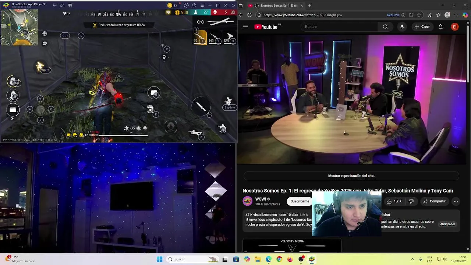Tap the jump button labeled Espacio
The image size is (471, 265).
pos(229,103)
